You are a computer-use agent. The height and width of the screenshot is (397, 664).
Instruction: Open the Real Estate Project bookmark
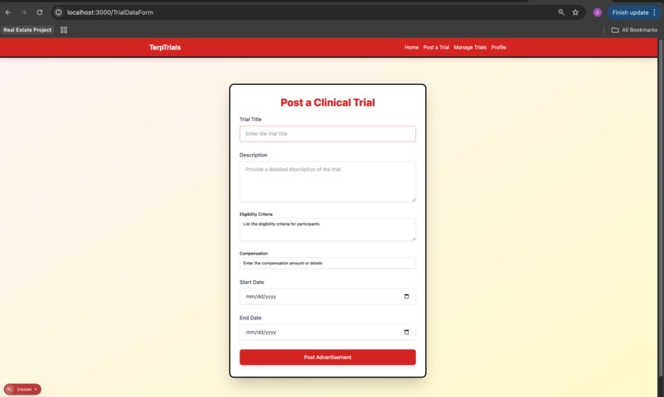(27, 30)
